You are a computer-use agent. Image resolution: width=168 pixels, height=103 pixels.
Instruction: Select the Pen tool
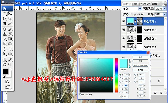pos(4,49)
